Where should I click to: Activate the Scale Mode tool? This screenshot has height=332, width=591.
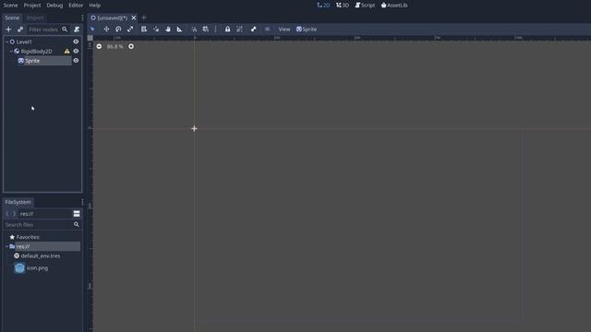coord(130,29)
